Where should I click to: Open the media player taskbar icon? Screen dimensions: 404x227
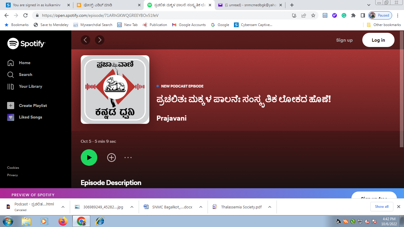pyautogui.click(x=44, y=221)
